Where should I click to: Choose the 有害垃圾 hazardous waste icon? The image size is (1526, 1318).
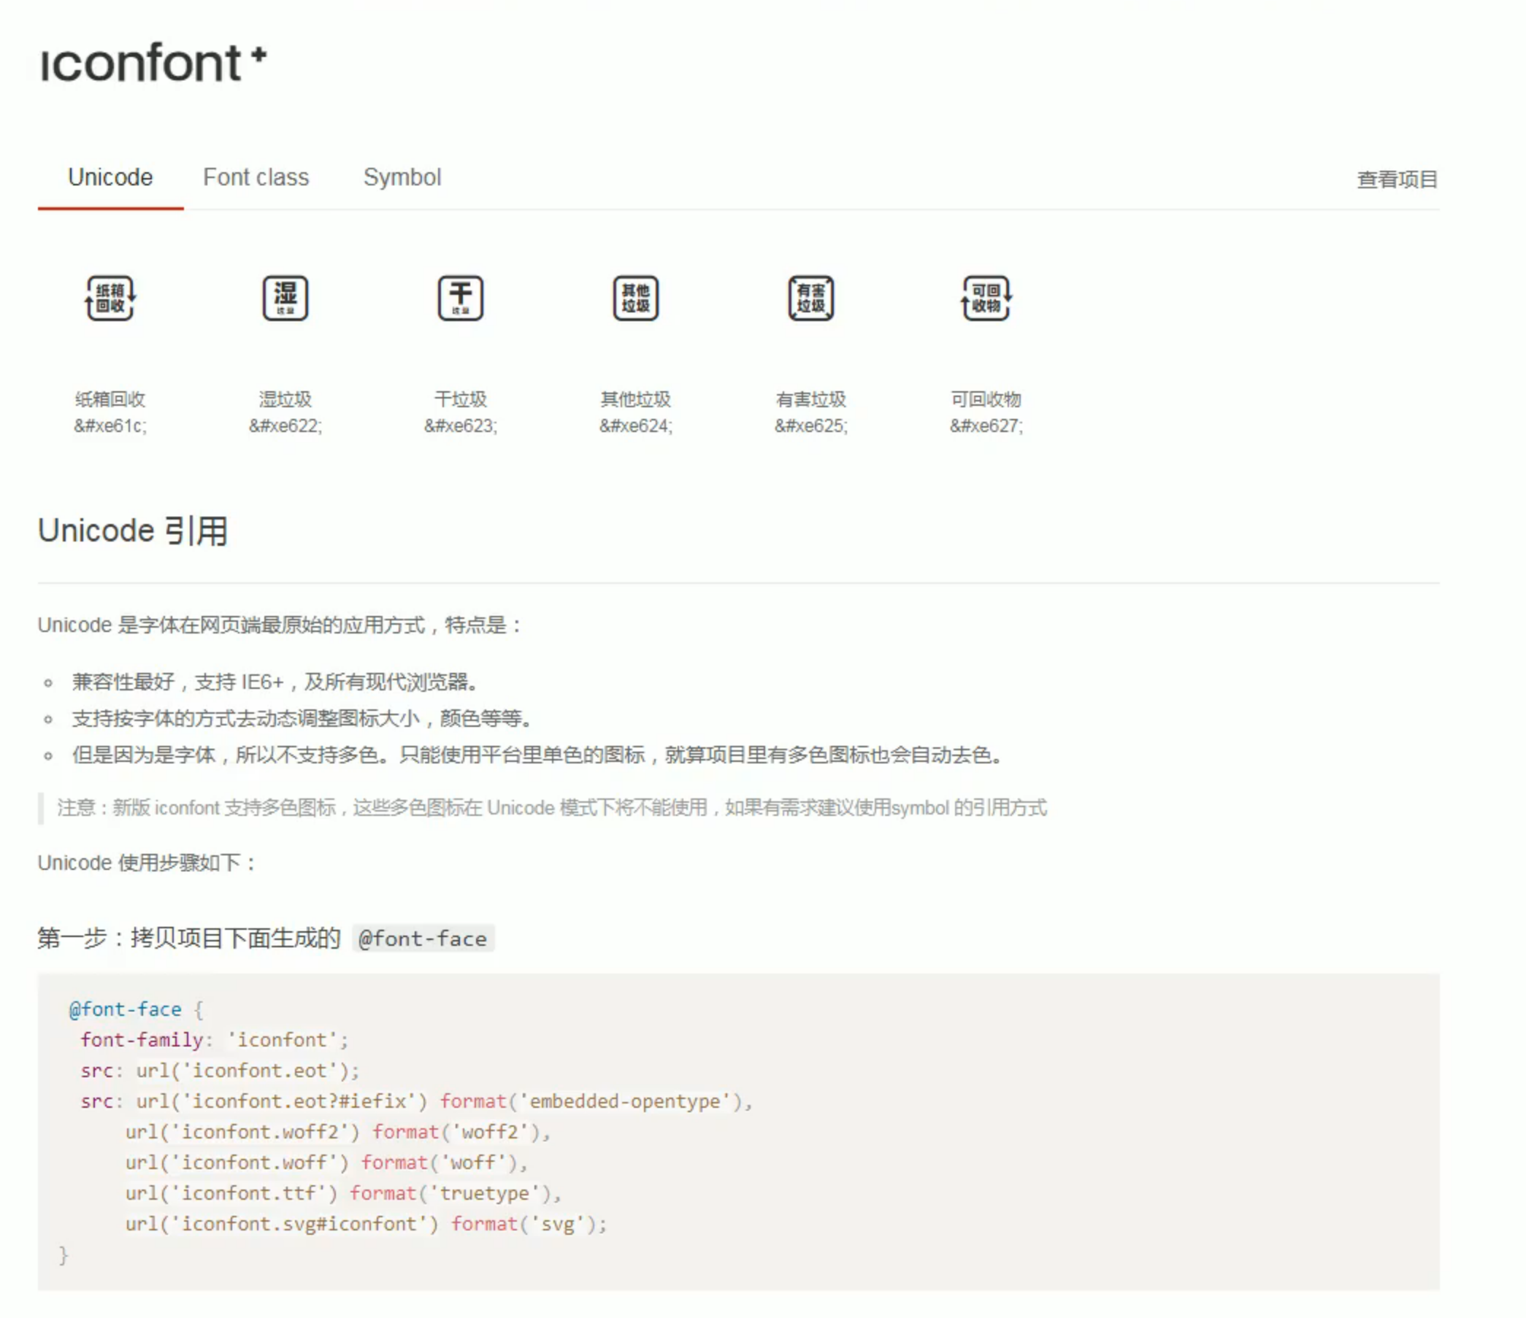(x=811, y=298)
